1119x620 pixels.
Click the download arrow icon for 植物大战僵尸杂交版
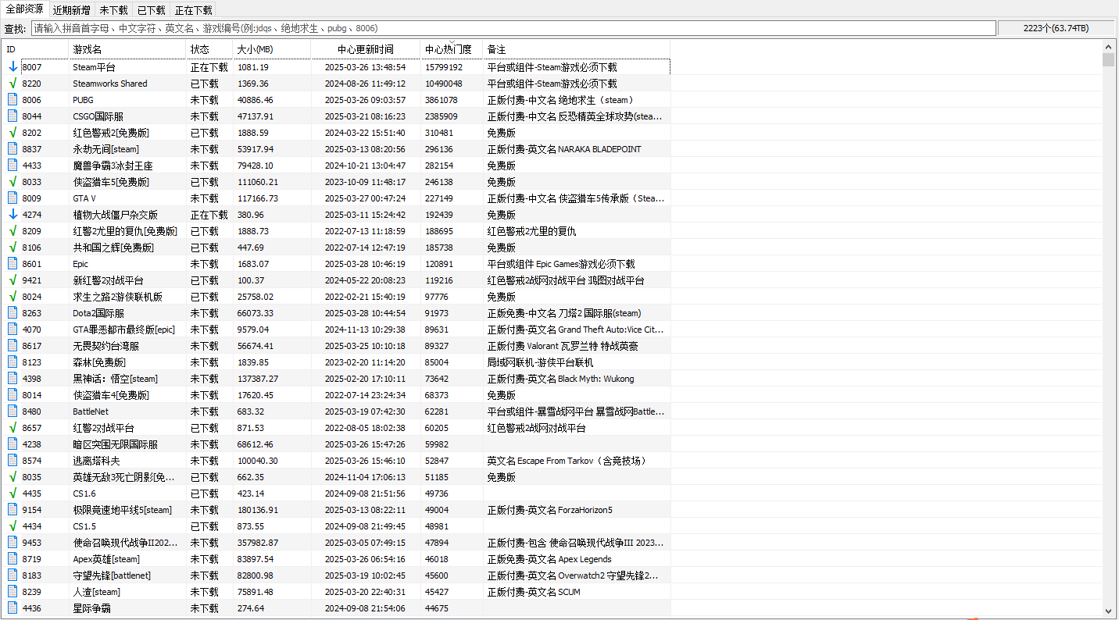13,215
